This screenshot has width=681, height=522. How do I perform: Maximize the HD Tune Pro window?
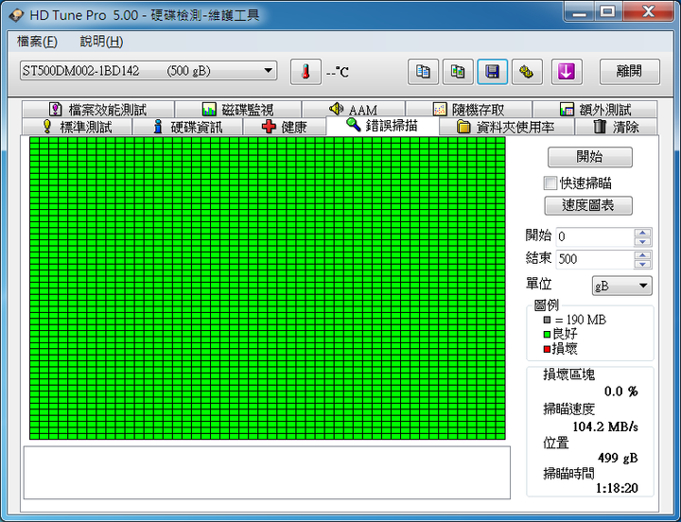607,10
